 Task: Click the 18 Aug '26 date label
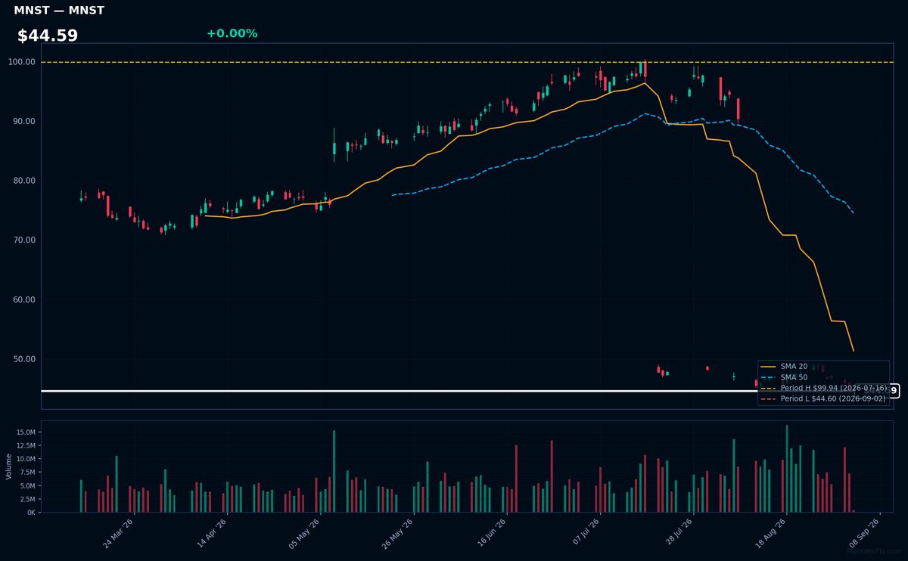[771, 533]
